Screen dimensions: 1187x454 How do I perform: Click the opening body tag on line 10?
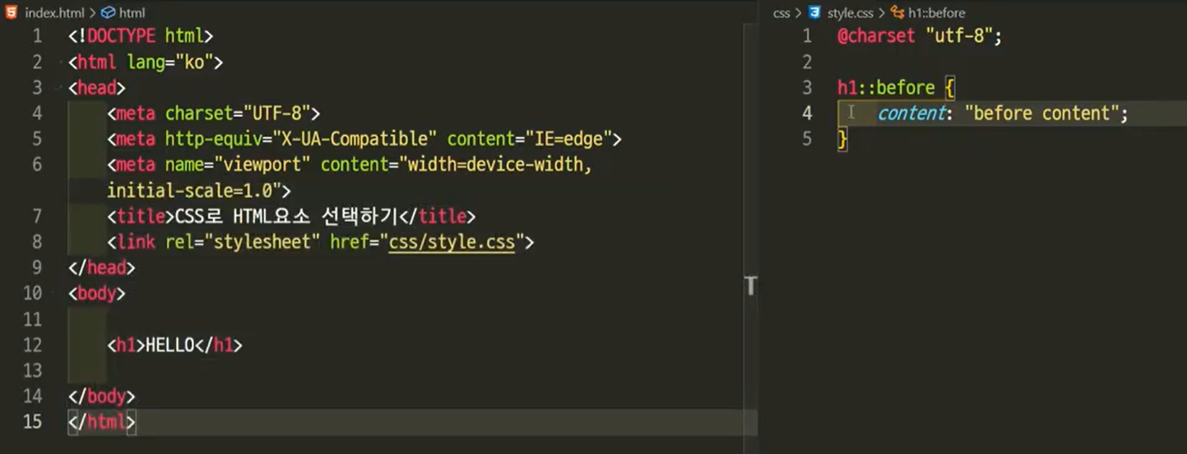click(x=97, y=294)
